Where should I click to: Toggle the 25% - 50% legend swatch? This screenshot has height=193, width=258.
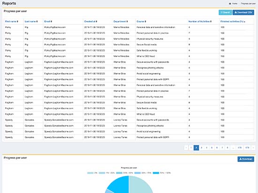pyautogui.click(x=119, y=173)
